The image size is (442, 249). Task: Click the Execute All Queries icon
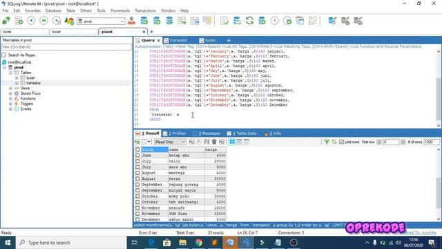coord(44,21)
